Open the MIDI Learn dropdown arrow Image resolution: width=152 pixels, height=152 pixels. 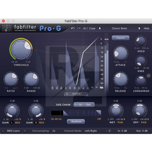pyautogui.click(x=25, y=131)
